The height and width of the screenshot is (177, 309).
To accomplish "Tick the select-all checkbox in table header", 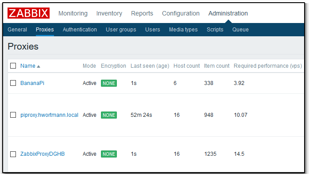I will (13, 66).
